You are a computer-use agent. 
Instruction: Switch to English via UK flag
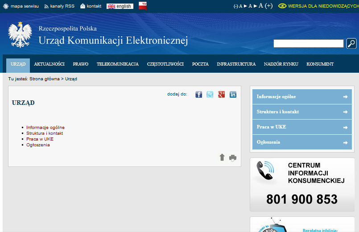[111, 6]
